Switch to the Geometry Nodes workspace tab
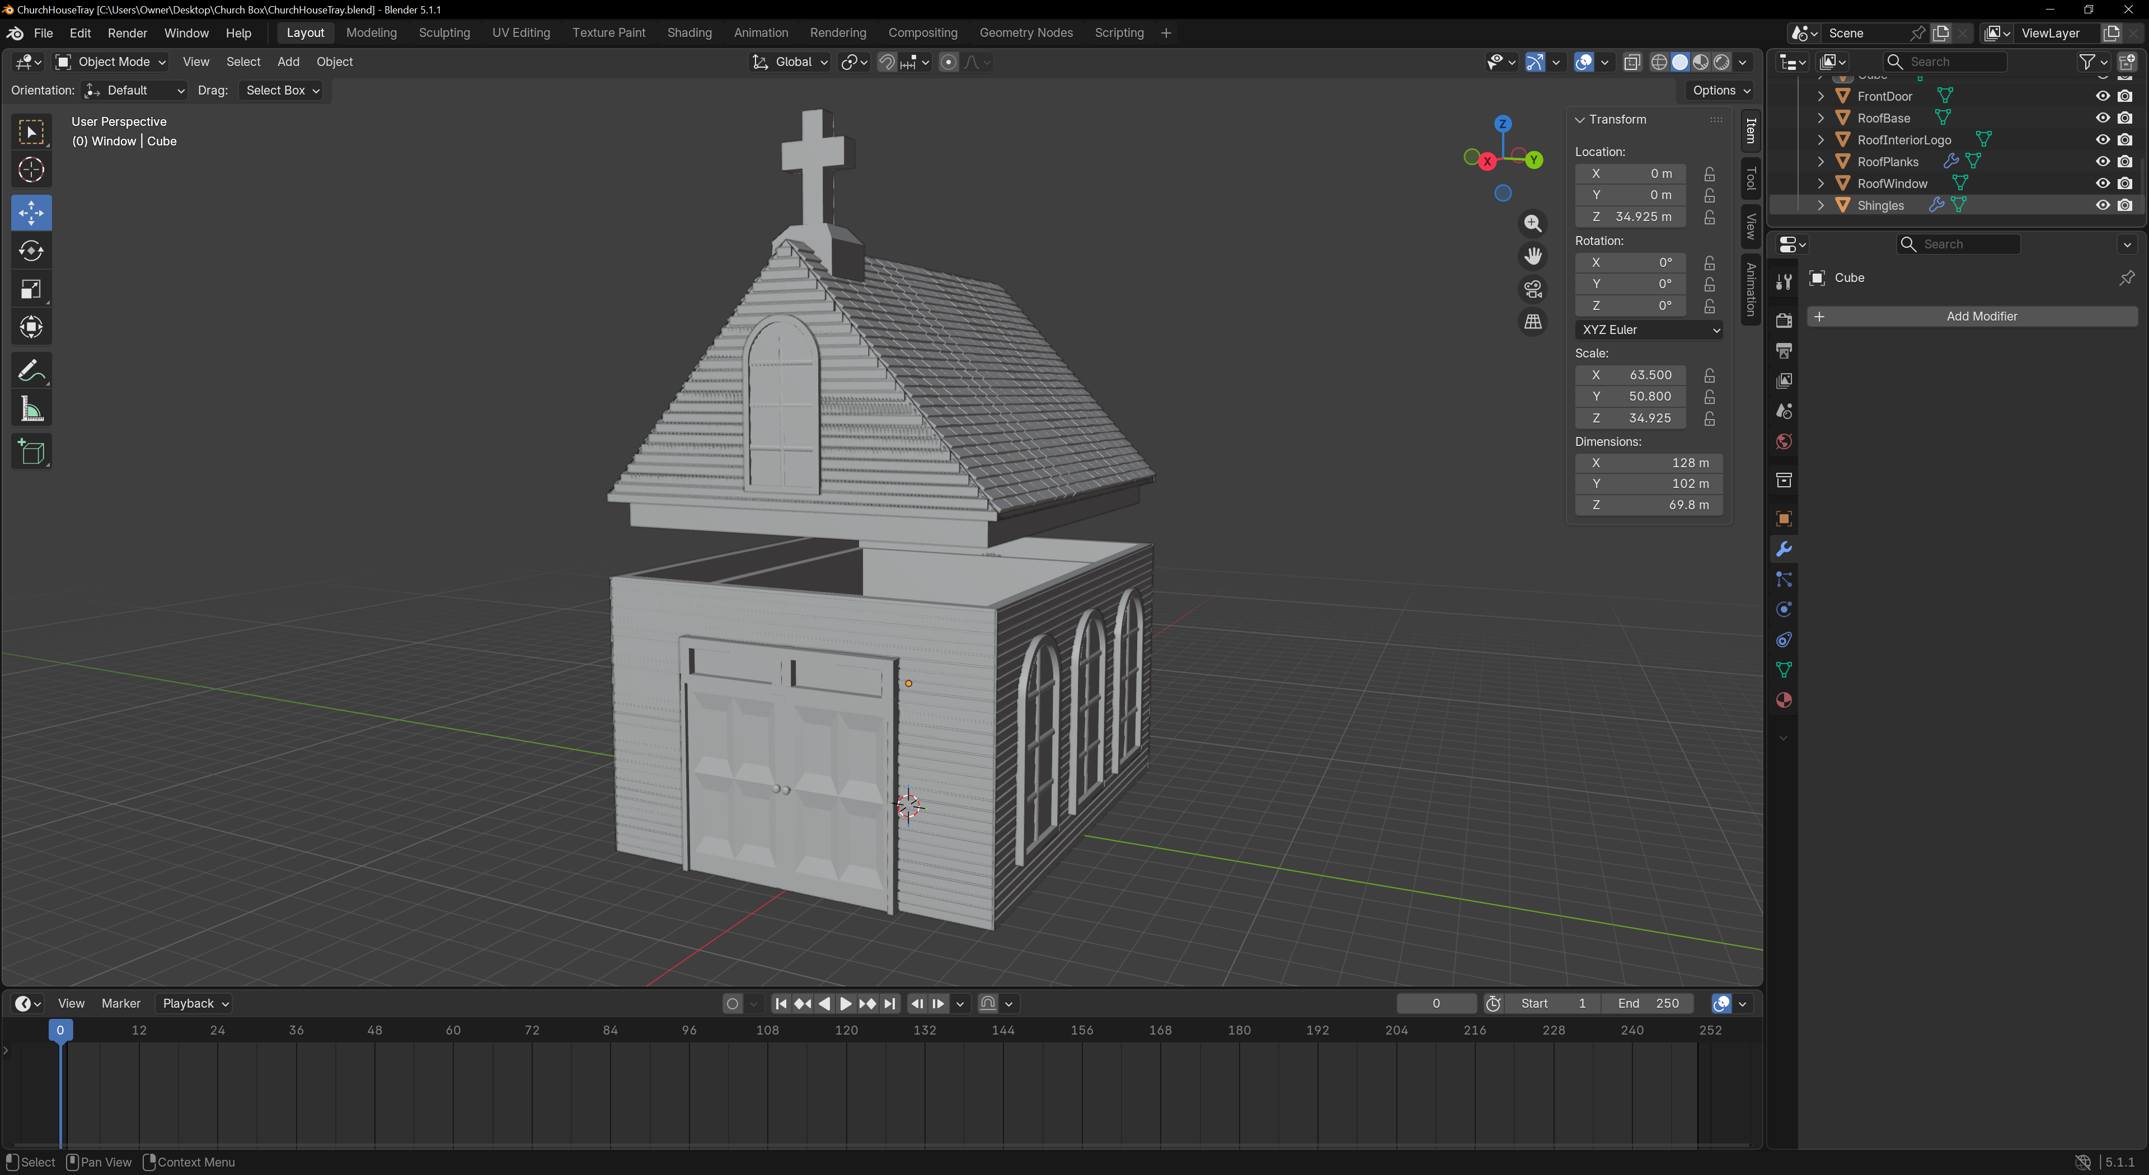Screen dimensions: 2149x1175 click(x=1025, y=32)
